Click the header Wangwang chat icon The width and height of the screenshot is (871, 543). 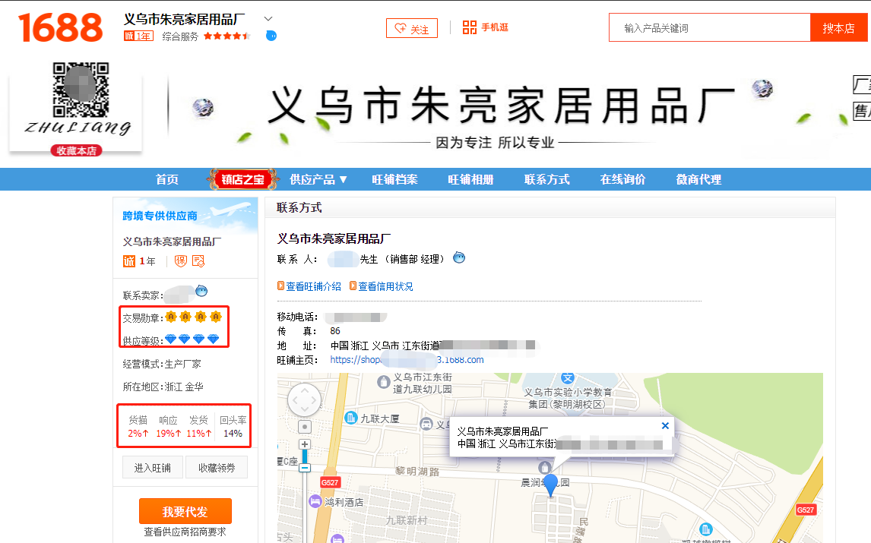pos(271,36)
